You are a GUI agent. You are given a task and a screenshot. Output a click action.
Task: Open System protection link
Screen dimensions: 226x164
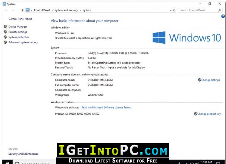point(19,37)
